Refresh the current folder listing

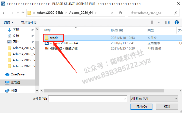(121, 13)
